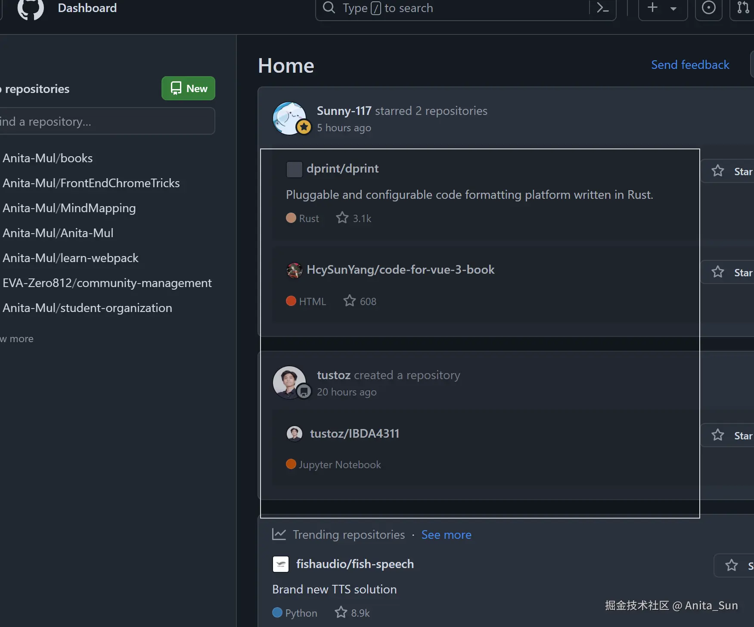The height and width of the screenshot is (627, 754).
Task: Open the Sunny-117 profile link
Action: point(344,111)
